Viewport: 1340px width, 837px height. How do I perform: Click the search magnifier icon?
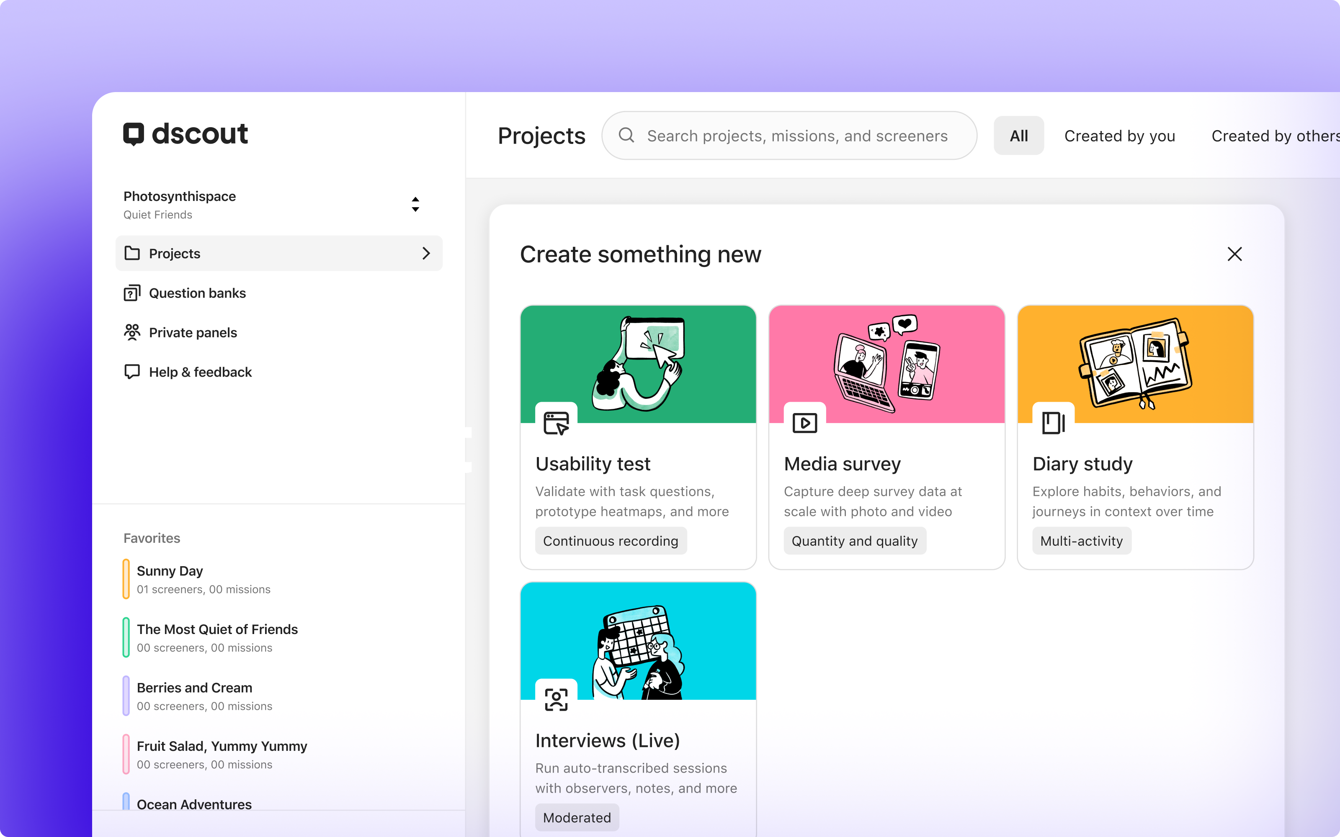pos(626,135)
